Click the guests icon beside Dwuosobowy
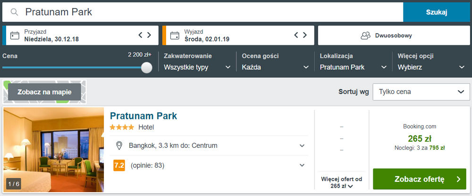Viewport: 472px width, 196px height. click(365, 35)
